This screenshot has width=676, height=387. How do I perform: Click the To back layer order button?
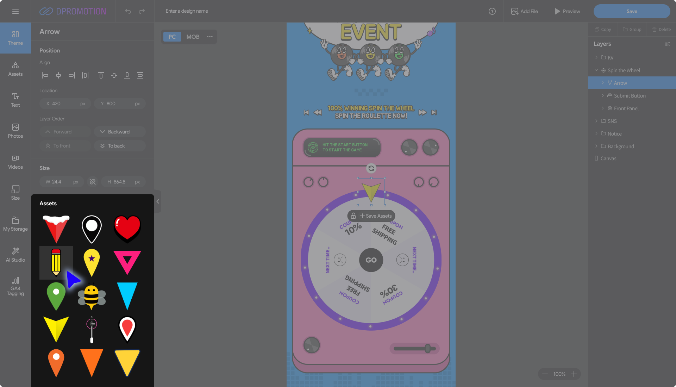point(120,146)
